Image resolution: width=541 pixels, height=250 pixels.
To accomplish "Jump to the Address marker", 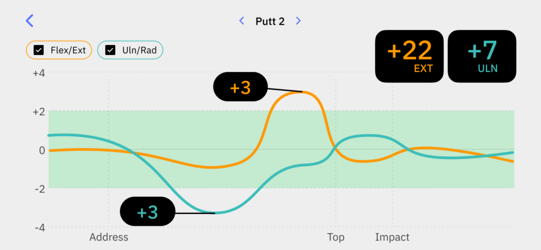I will tap(109, 237).
